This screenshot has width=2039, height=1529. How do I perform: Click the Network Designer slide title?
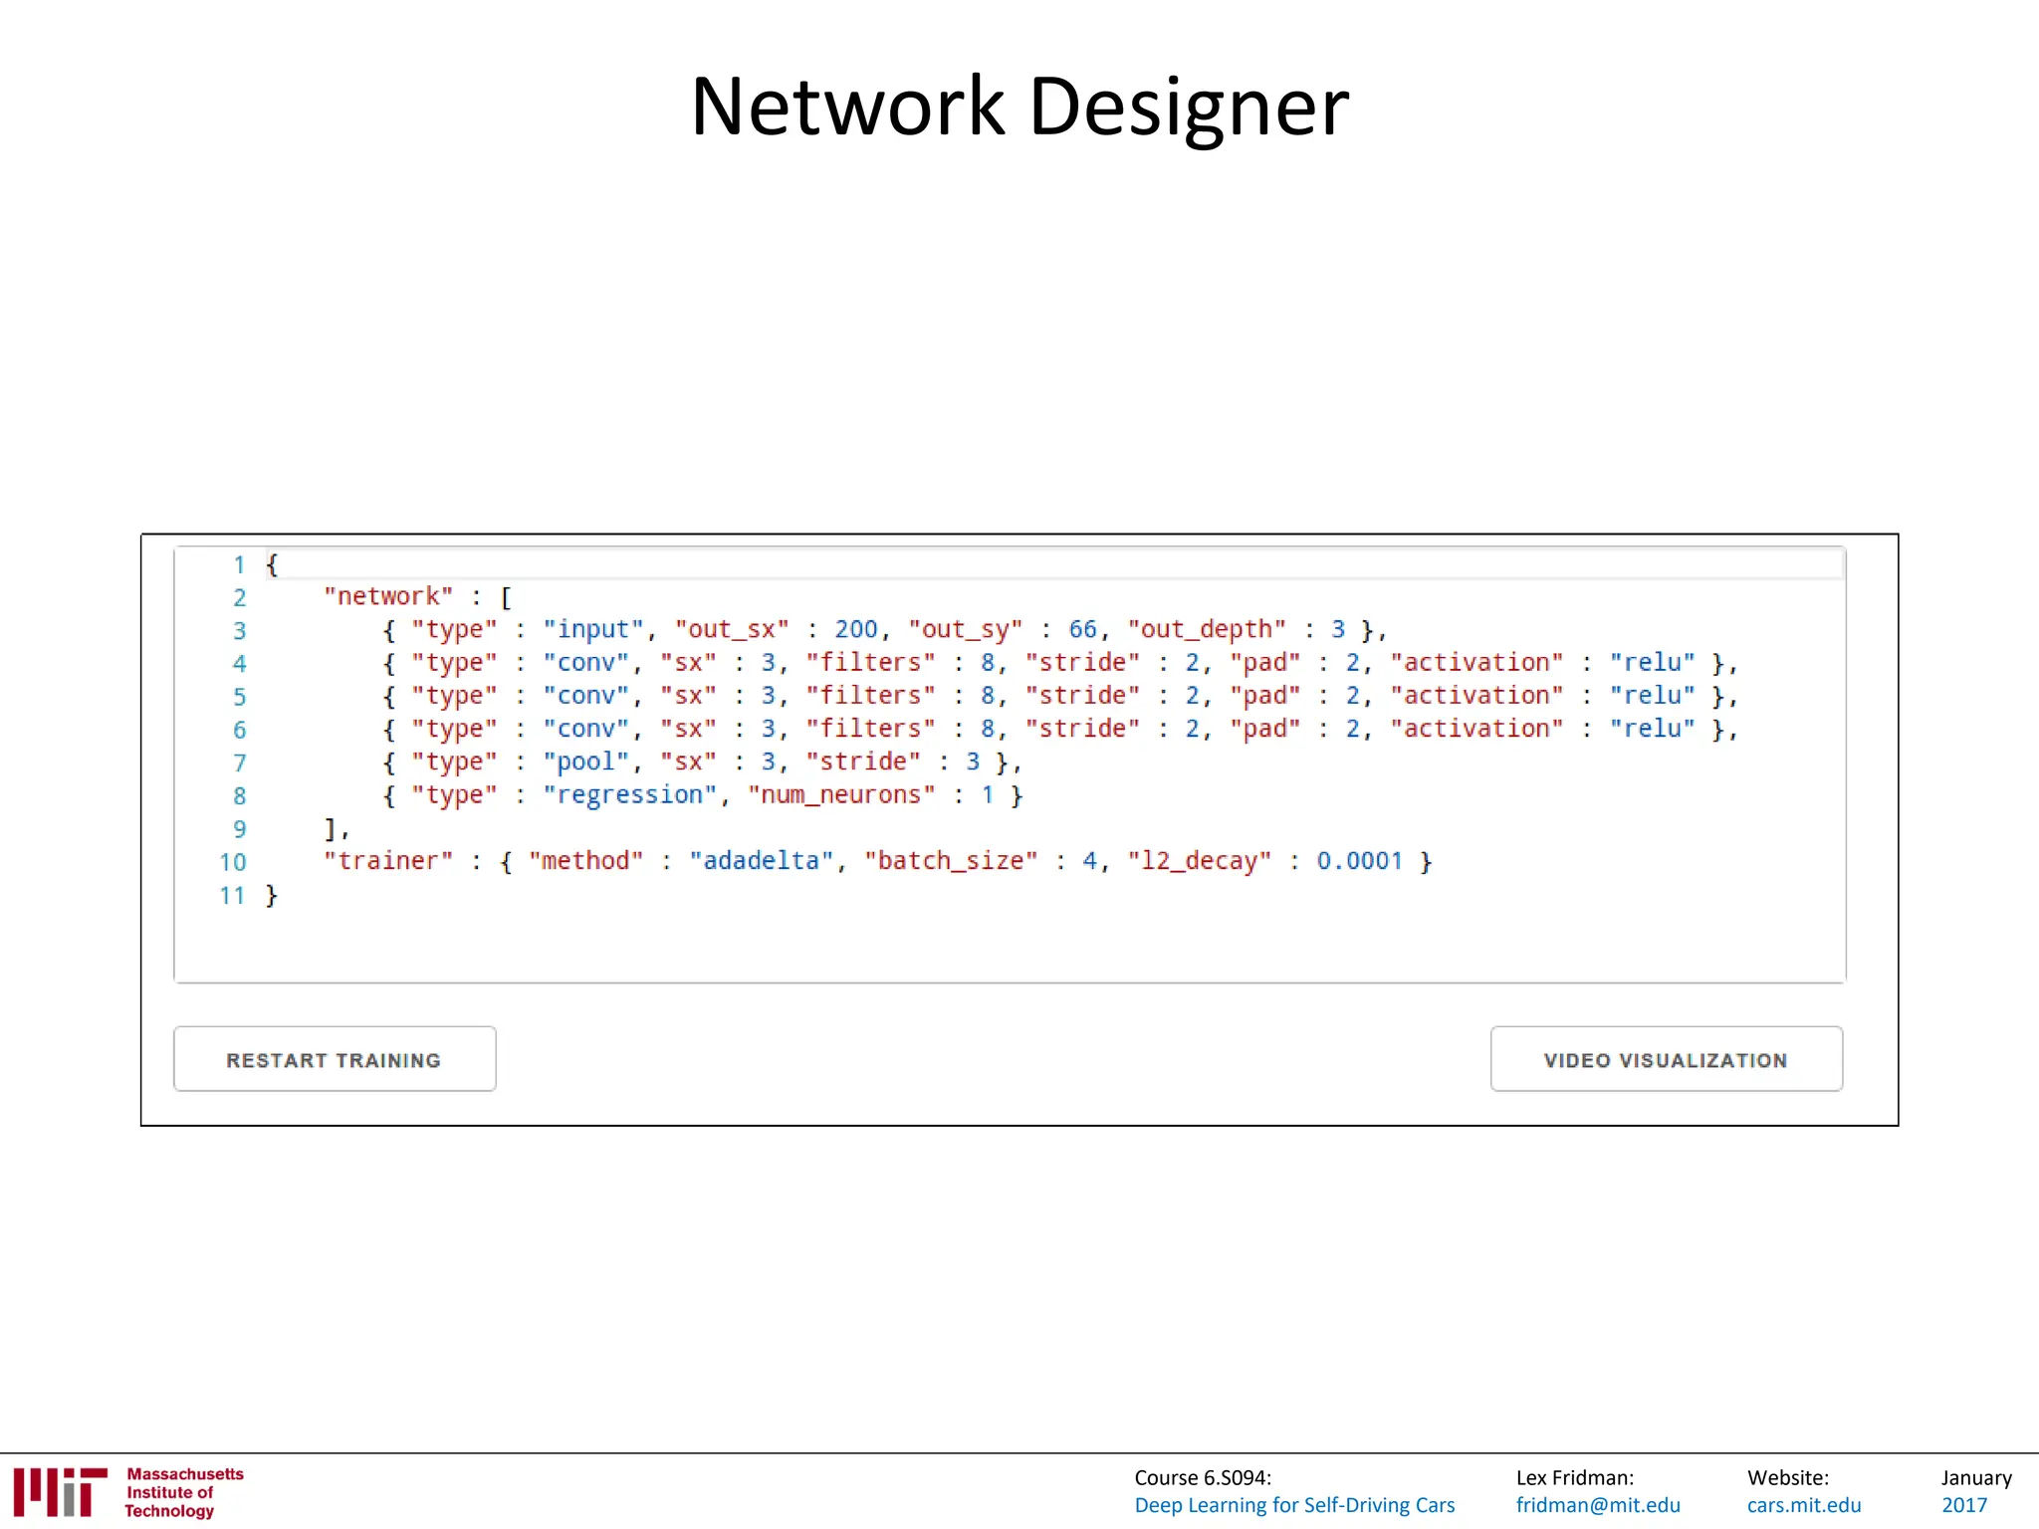click(x=1019, y=107)
